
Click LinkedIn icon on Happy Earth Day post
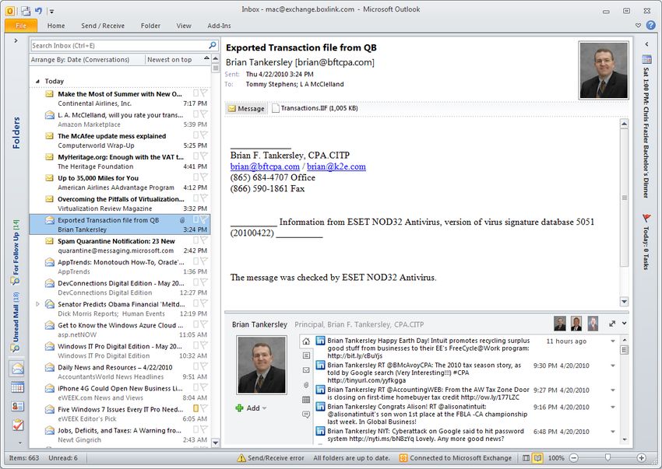(320, 341)
